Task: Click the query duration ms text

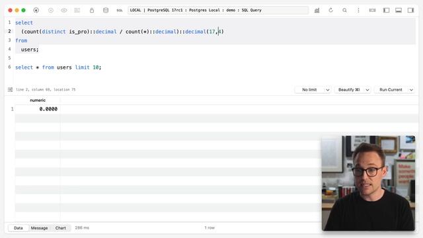Action: 82,227
